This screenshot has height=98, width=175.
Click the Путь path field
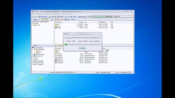click(104, 19)
